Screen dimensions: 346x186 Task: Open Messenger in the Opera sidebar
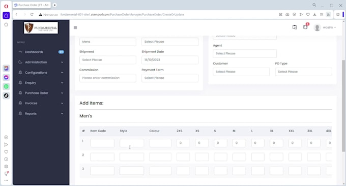6,77
